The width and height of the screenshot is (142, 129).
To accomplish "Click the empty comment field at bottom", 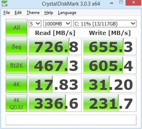I will [71, 120].
